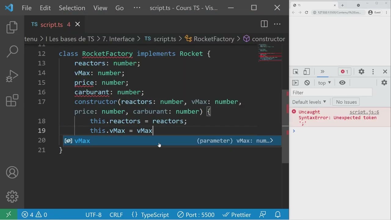Open the File menu
The height and width of the screenshot is (220, 391).
27,8
